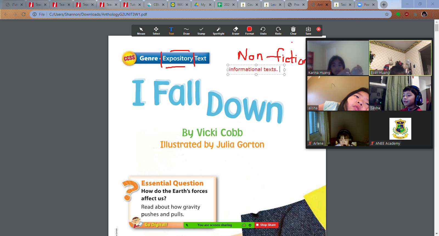Image resolution: width=439 pixels, height=236 pixels.
Task: Click 'You are screen sharing' status label
Action: click(215, 225)
